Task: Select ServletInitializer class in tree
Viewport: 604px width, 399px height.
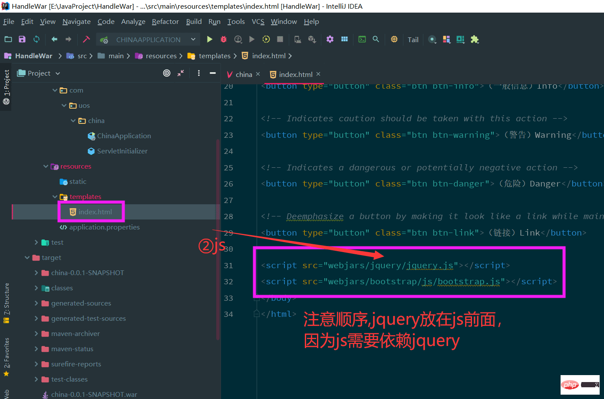Action: click(x=122, y=151)
